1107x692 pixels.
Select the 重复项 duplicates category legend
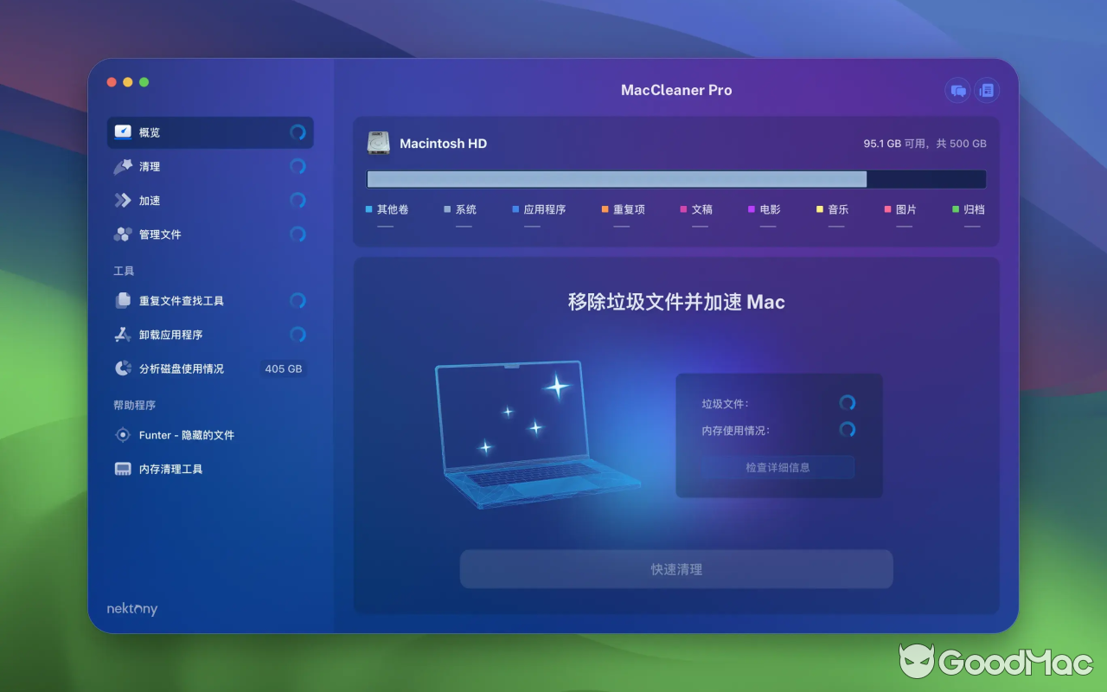[x=624, y=209]
